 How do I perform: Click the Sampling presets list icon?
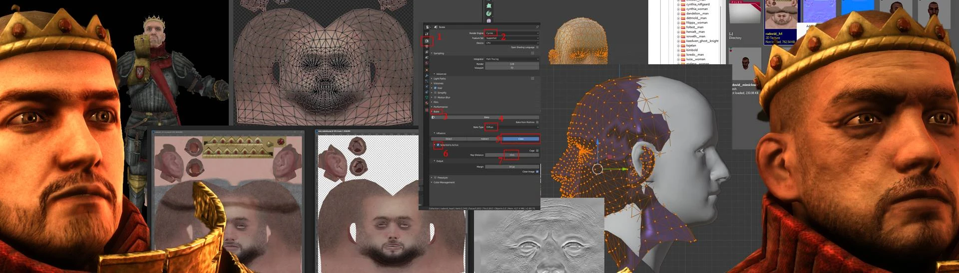(x=532, y=53)
